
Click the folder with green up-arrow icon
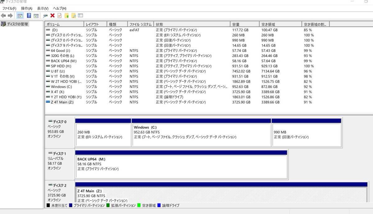pos(67,16)
